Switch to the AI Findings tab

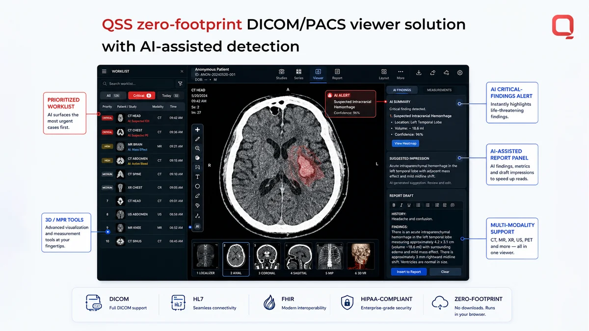[x=402, y=90]
